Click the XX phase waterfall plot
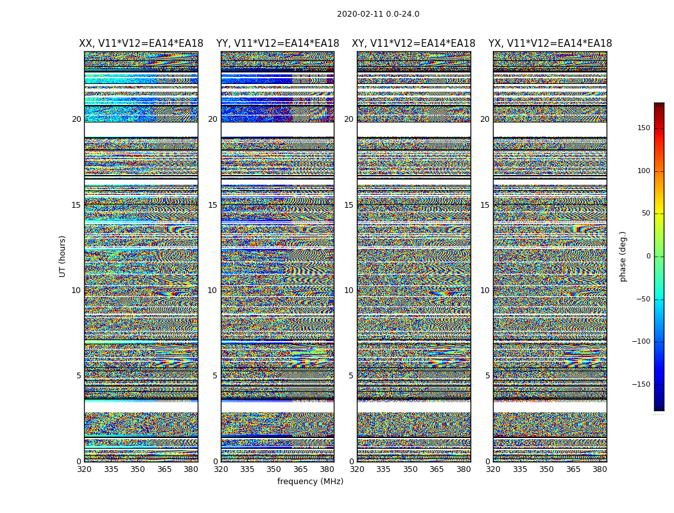The height and width of the screenshot is (513, 674). click(x=141, y=256)
